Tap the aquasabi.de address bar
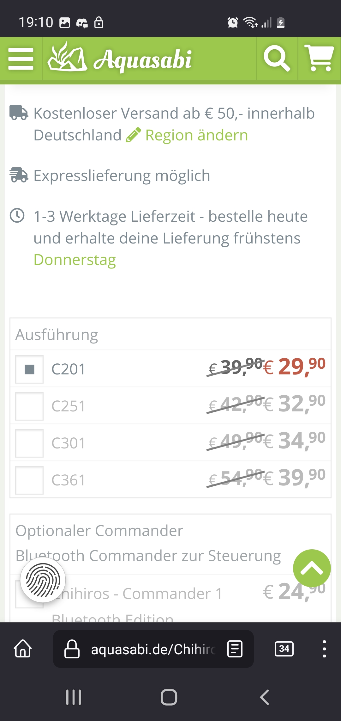This screenshot has height=721, width=341. [x=148, y=649]
